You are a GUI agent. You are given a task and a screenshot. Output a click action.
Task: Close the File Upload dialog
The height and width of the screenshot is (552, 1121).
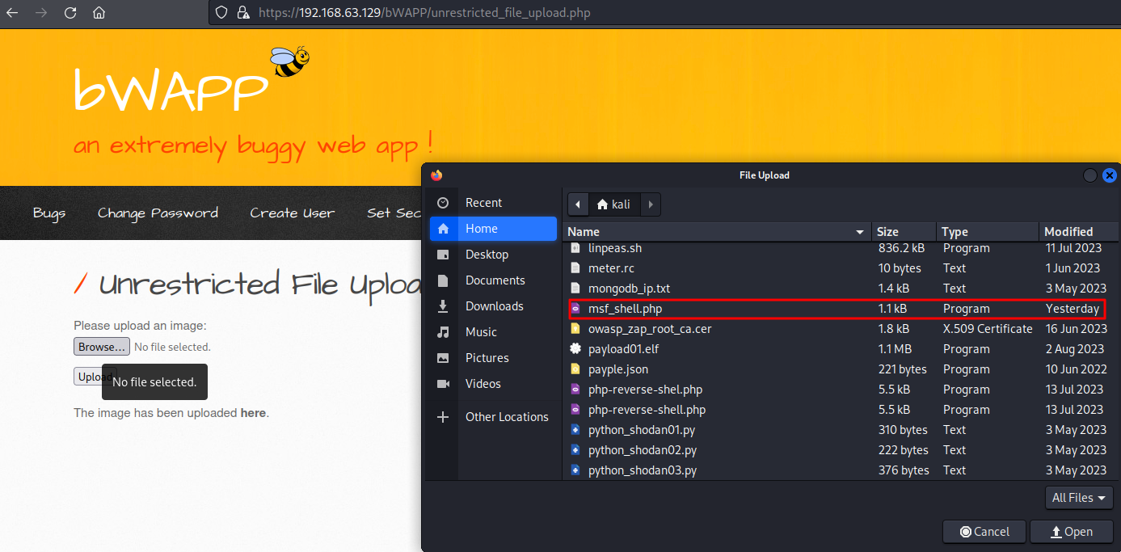[x=1110, y=175]
